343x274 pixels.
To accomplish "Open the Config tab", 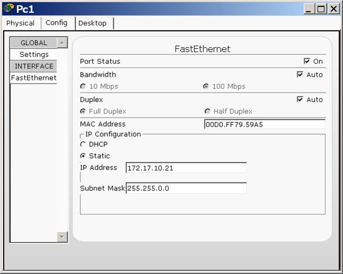I will coord(56,23).
